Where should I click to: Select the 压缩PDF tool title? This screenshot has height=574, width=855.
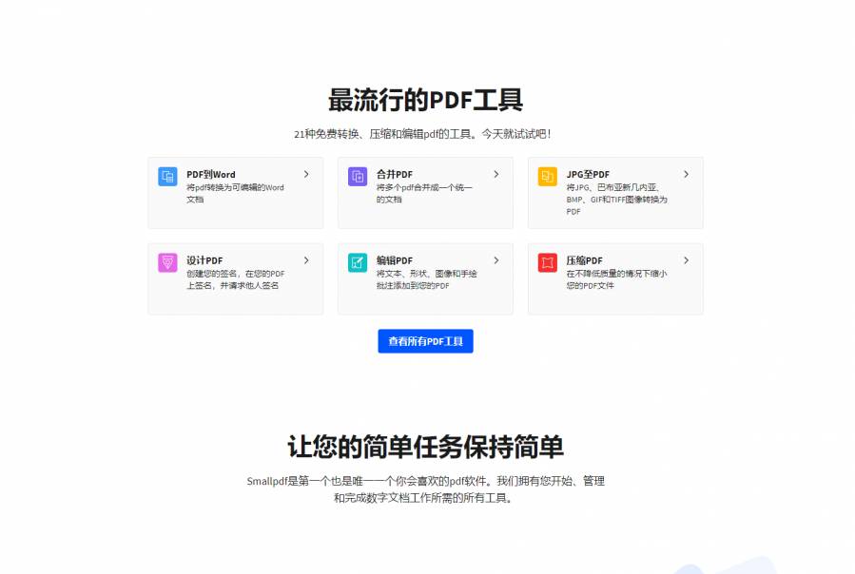pos(584,260)
